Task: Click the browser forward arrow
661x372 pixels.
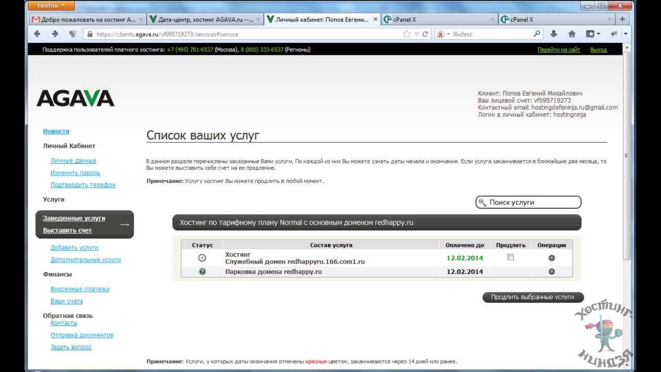Action: click(x=55, y=34)
